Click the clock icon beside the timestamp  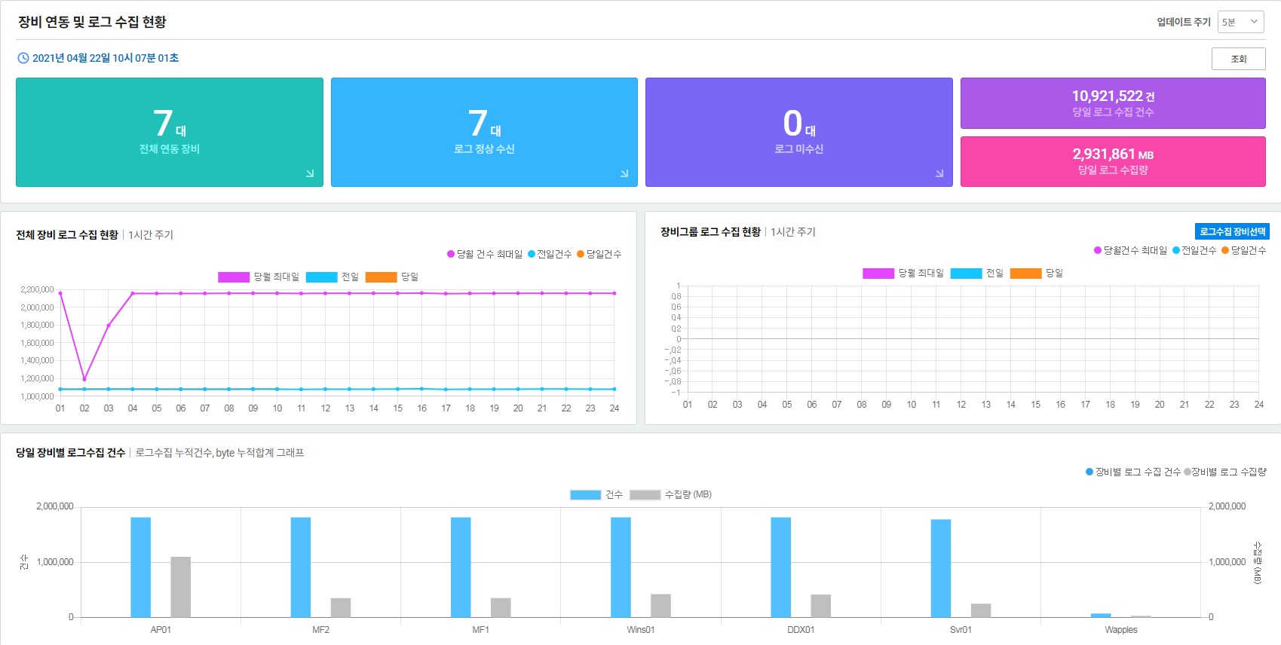coord(23,58)
